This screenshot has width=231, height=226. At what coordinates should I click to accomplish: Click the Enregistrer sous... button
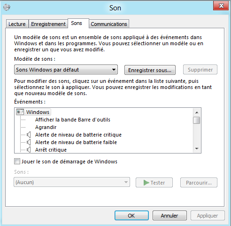150,70
